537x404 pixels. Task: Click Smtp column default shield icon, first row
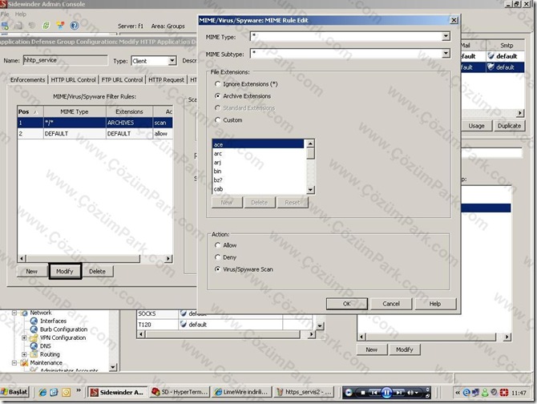[x=491, y=56]
